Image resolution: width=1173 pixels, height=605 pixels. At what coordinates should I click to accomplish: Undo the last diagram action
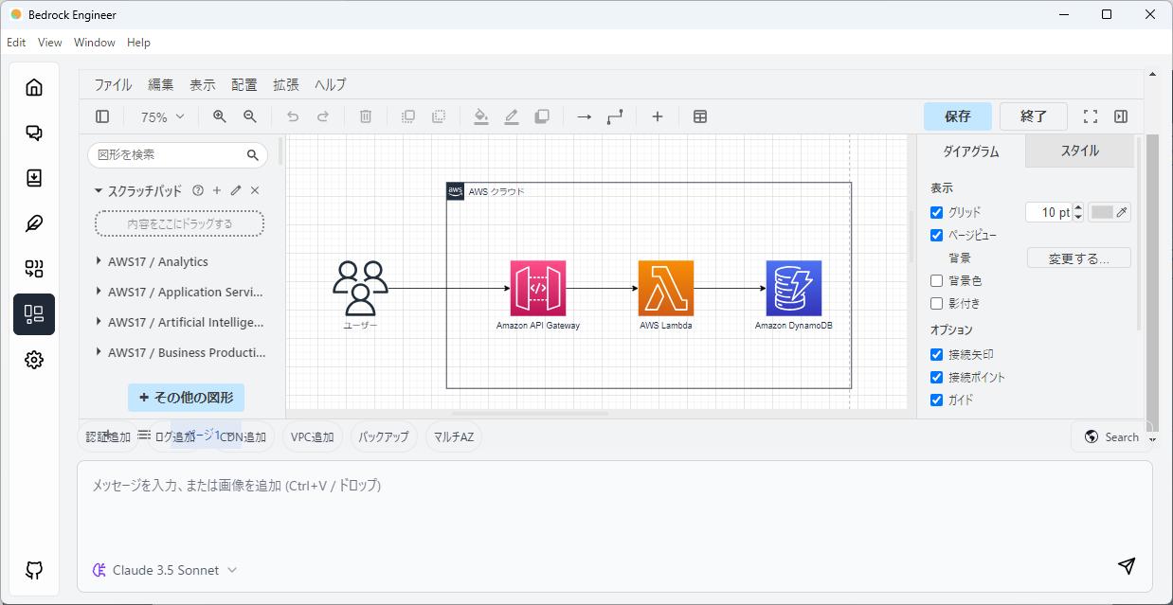[293, 116]
